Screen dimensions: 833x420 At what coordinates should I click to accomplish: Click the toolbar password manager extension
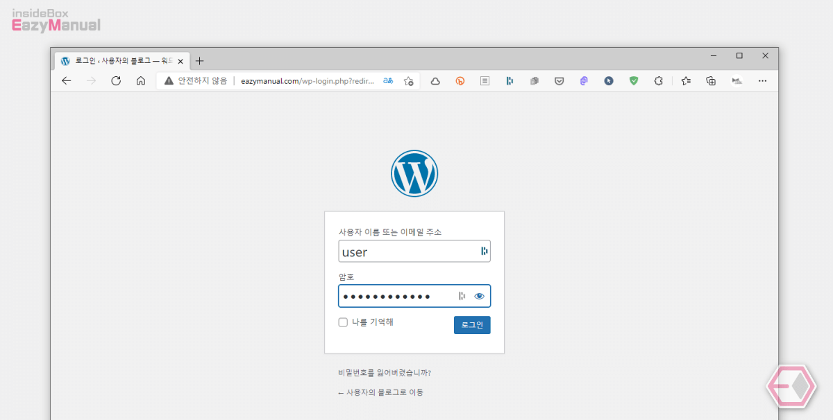510,81
